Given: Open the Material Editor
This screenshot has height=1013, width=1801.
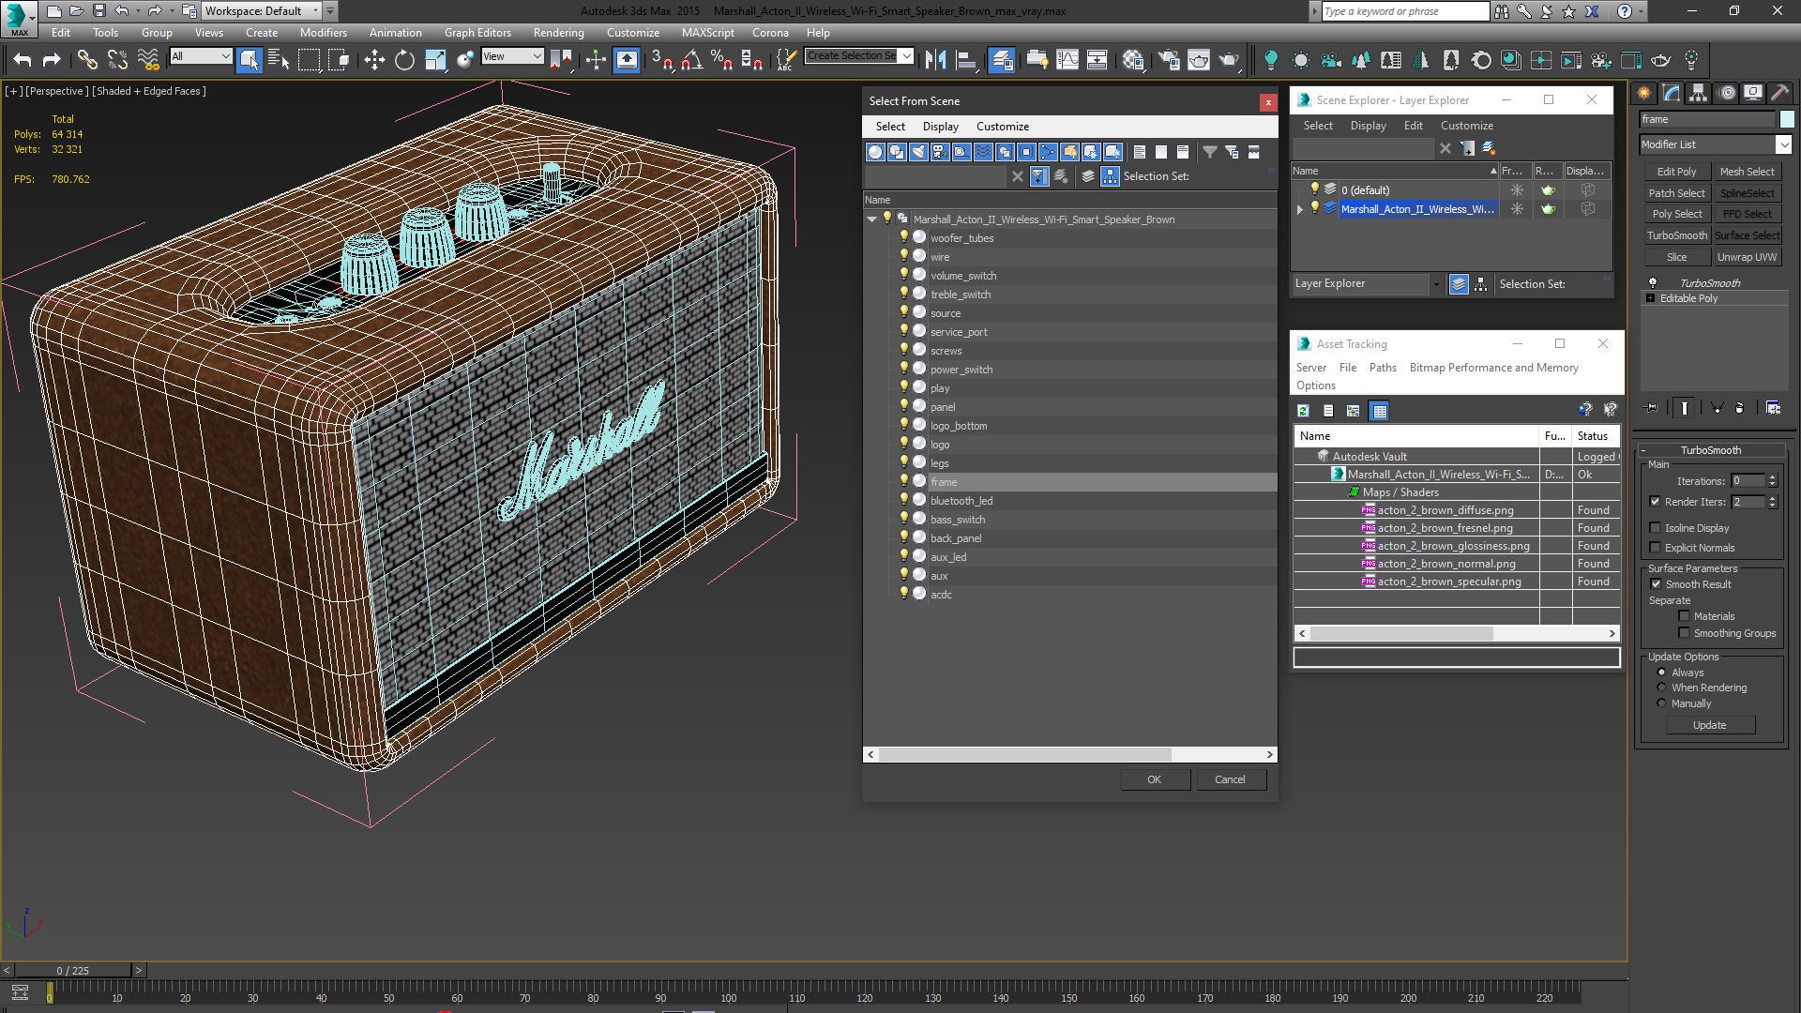Looking at the screenshot, I should click(x=1133, y=60).
